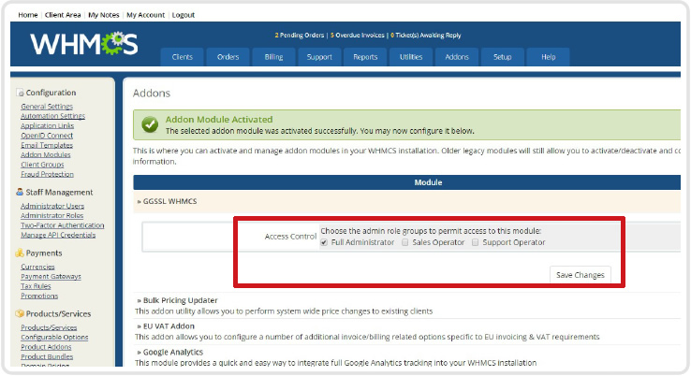Open Fraud Protection in sidebar
This screenshot has height=376, width=691.
coord(47,174)
